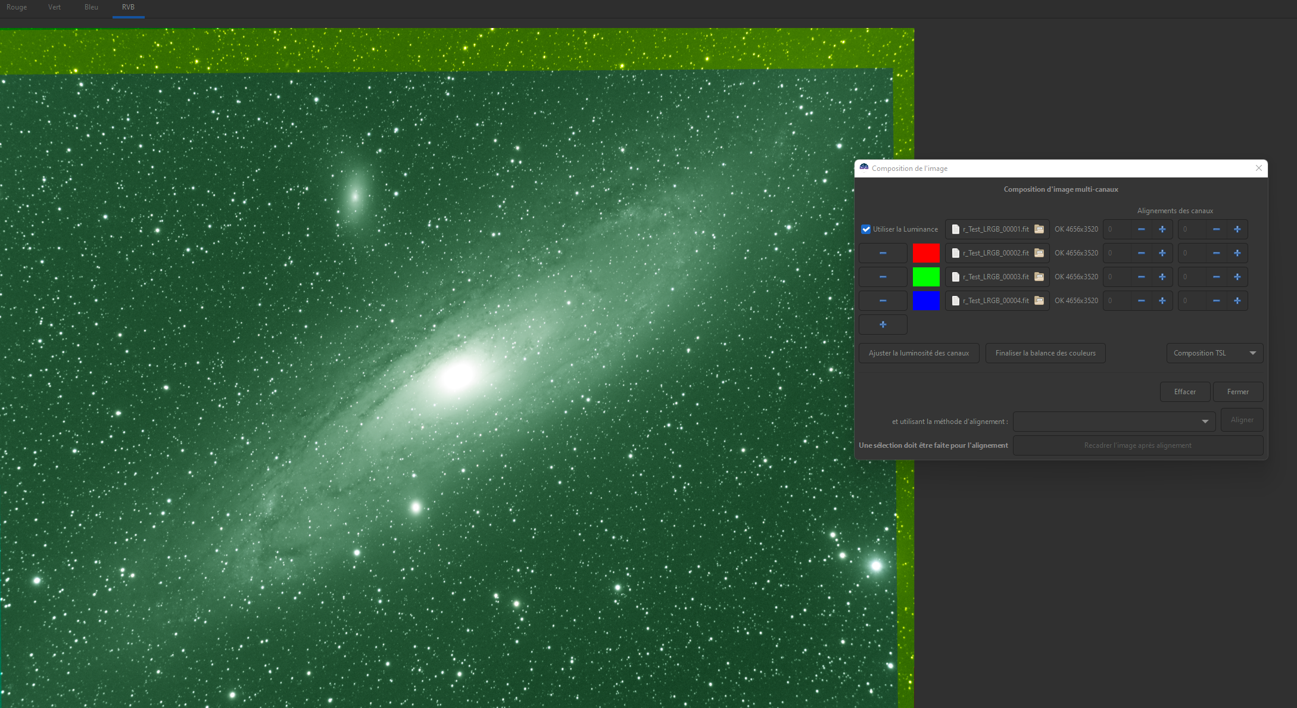
Task: Remove the green channel layer with minus button
Action: pos(883,277)
